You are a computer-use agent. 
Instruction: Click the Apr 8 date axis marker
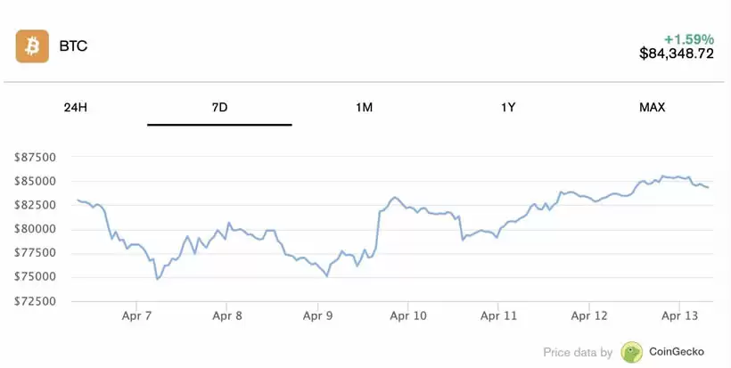[227, 315]
